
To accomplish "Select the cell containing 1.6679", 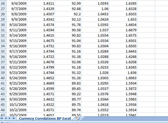I will 123,30.
